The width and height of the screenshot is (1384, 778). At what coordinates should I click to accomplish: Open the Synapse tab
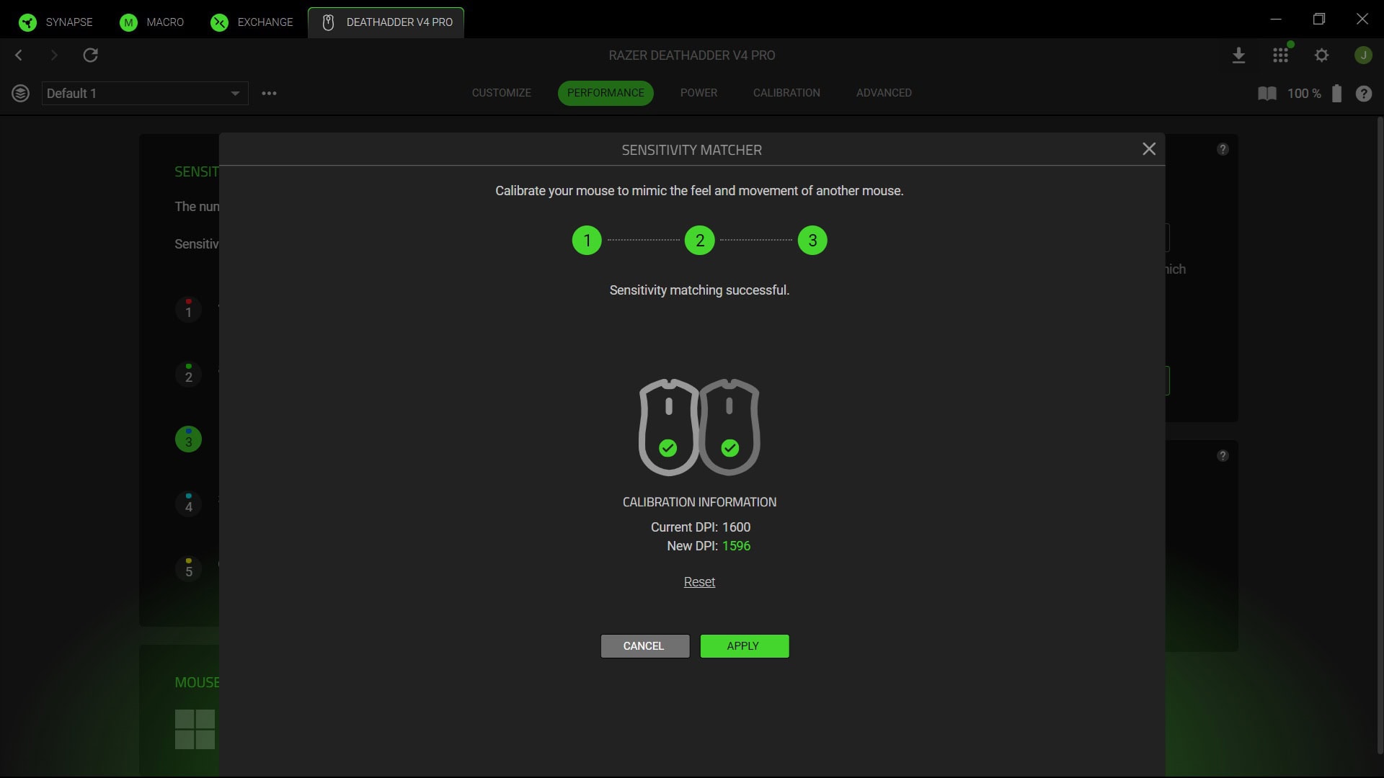pos(56,22)
